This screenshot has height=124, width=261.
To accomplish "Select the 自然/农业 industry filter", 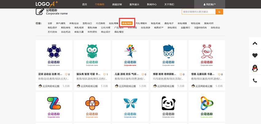I will (215, 28).
